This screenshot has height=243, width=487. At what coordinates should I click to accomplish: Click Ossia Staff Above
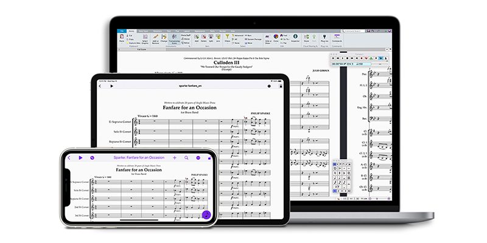186,39
